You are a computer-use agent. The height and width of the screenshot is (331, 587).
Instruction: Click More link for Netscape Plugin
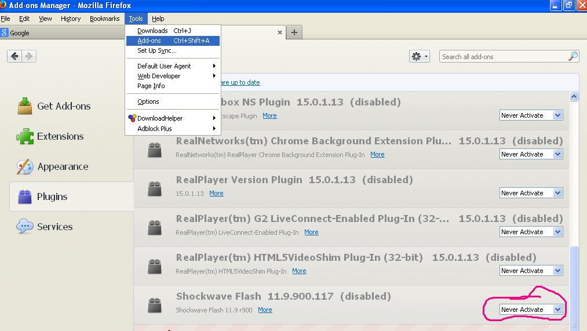[269, 115]
